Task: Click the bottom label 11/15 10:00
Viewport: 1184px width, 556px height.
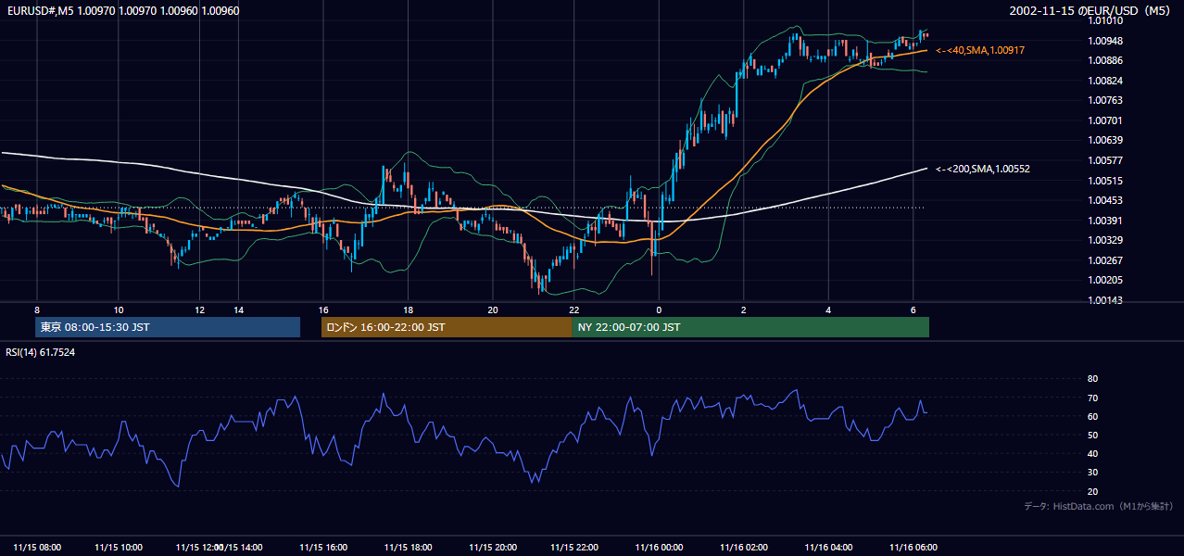Action: click(119, 547)
